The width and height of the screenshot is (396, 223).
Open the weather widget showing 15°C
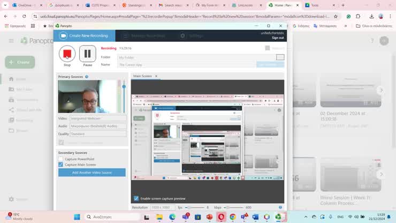pos(20,217)
